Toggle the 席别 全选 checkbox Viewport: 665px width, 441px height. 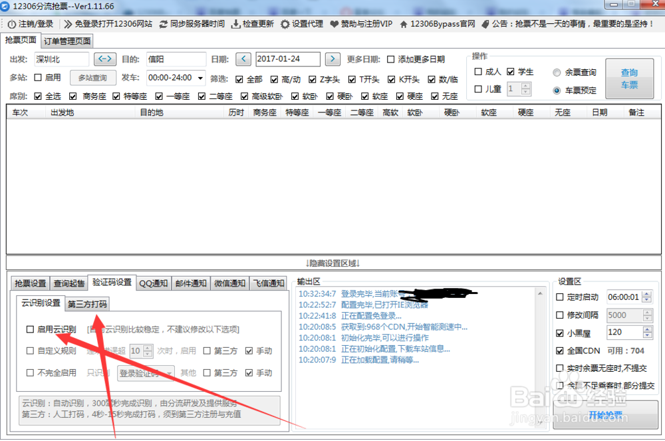pyautogui.click(x=38, y=96)
